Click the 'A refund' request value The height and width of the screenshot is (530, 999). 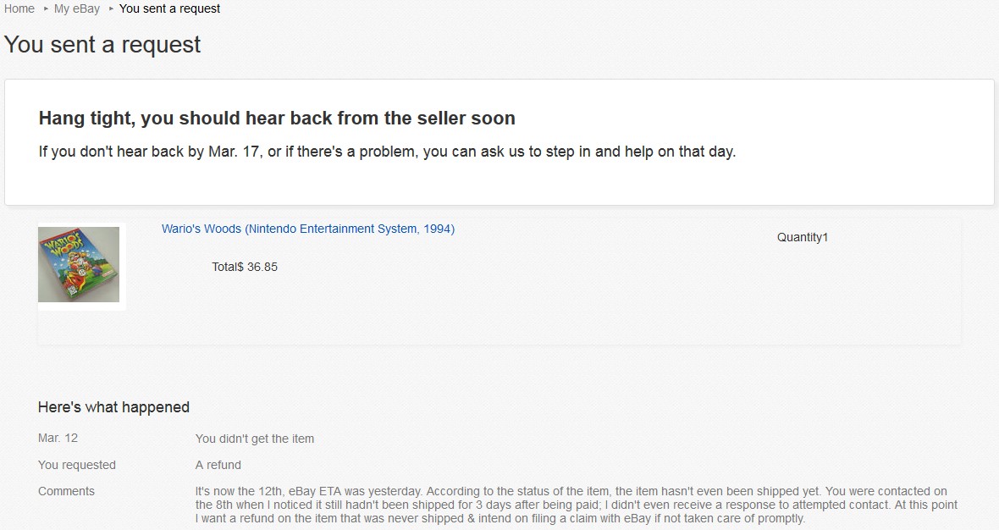coord(218,465)
